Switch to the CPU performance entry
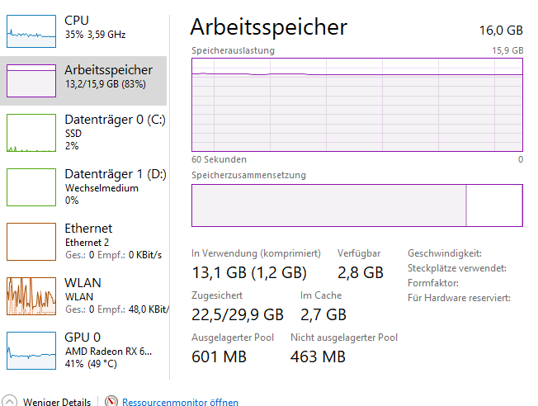The width and height of the screenshot is (538, 406). click(83, 31)
